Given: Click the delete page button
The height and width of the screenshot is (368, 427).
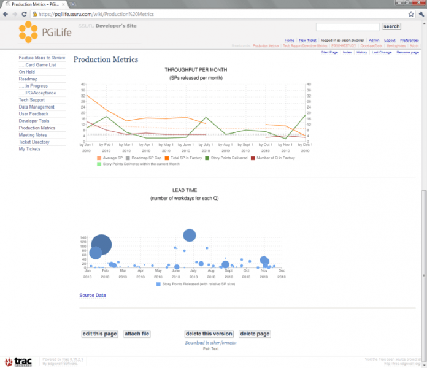Looking at the screenshot, I should [x=255, y=334].
